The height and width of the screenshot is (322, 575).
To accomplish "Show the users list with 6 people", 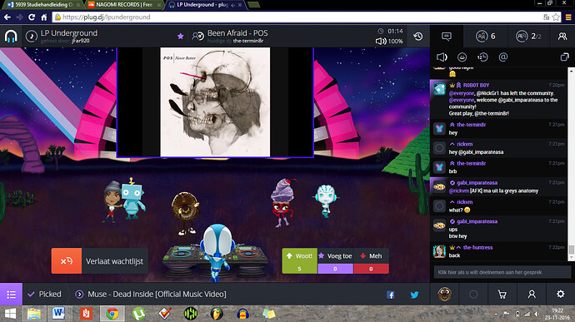I will pos(486,37).
